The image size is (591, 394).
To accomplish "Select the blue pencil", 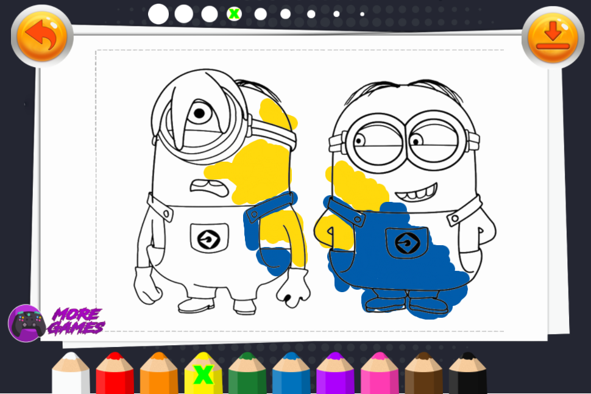I will [x=291, y=374].
